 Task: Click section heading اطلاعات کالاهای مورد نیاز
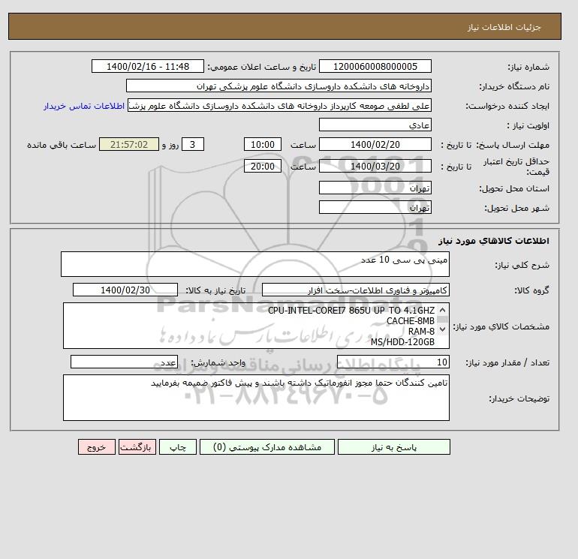pos(494,241)
